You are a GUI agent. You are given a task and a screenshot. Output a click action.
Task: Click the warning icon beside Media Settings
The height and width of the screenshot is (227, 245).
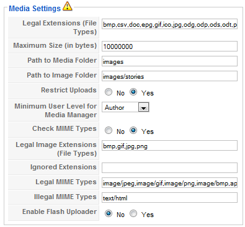[x=68, y=6]
